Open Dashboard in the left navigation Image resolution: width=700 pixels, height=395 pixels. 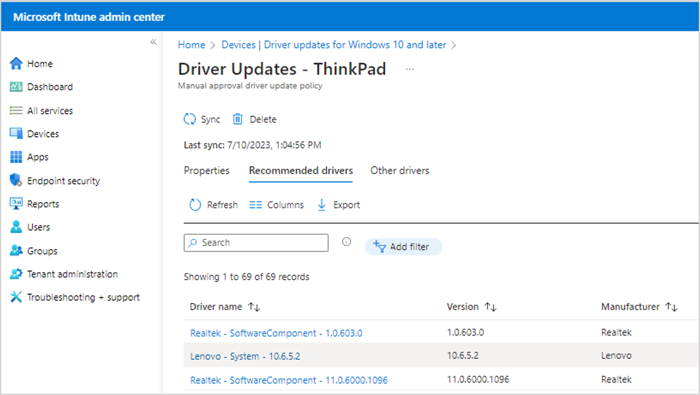click(50, 87)
